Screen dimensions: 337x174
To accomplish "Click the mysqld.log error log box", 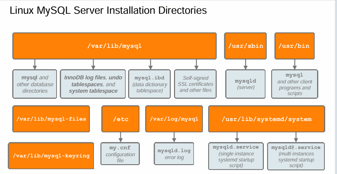I will (x=174, y=153).
